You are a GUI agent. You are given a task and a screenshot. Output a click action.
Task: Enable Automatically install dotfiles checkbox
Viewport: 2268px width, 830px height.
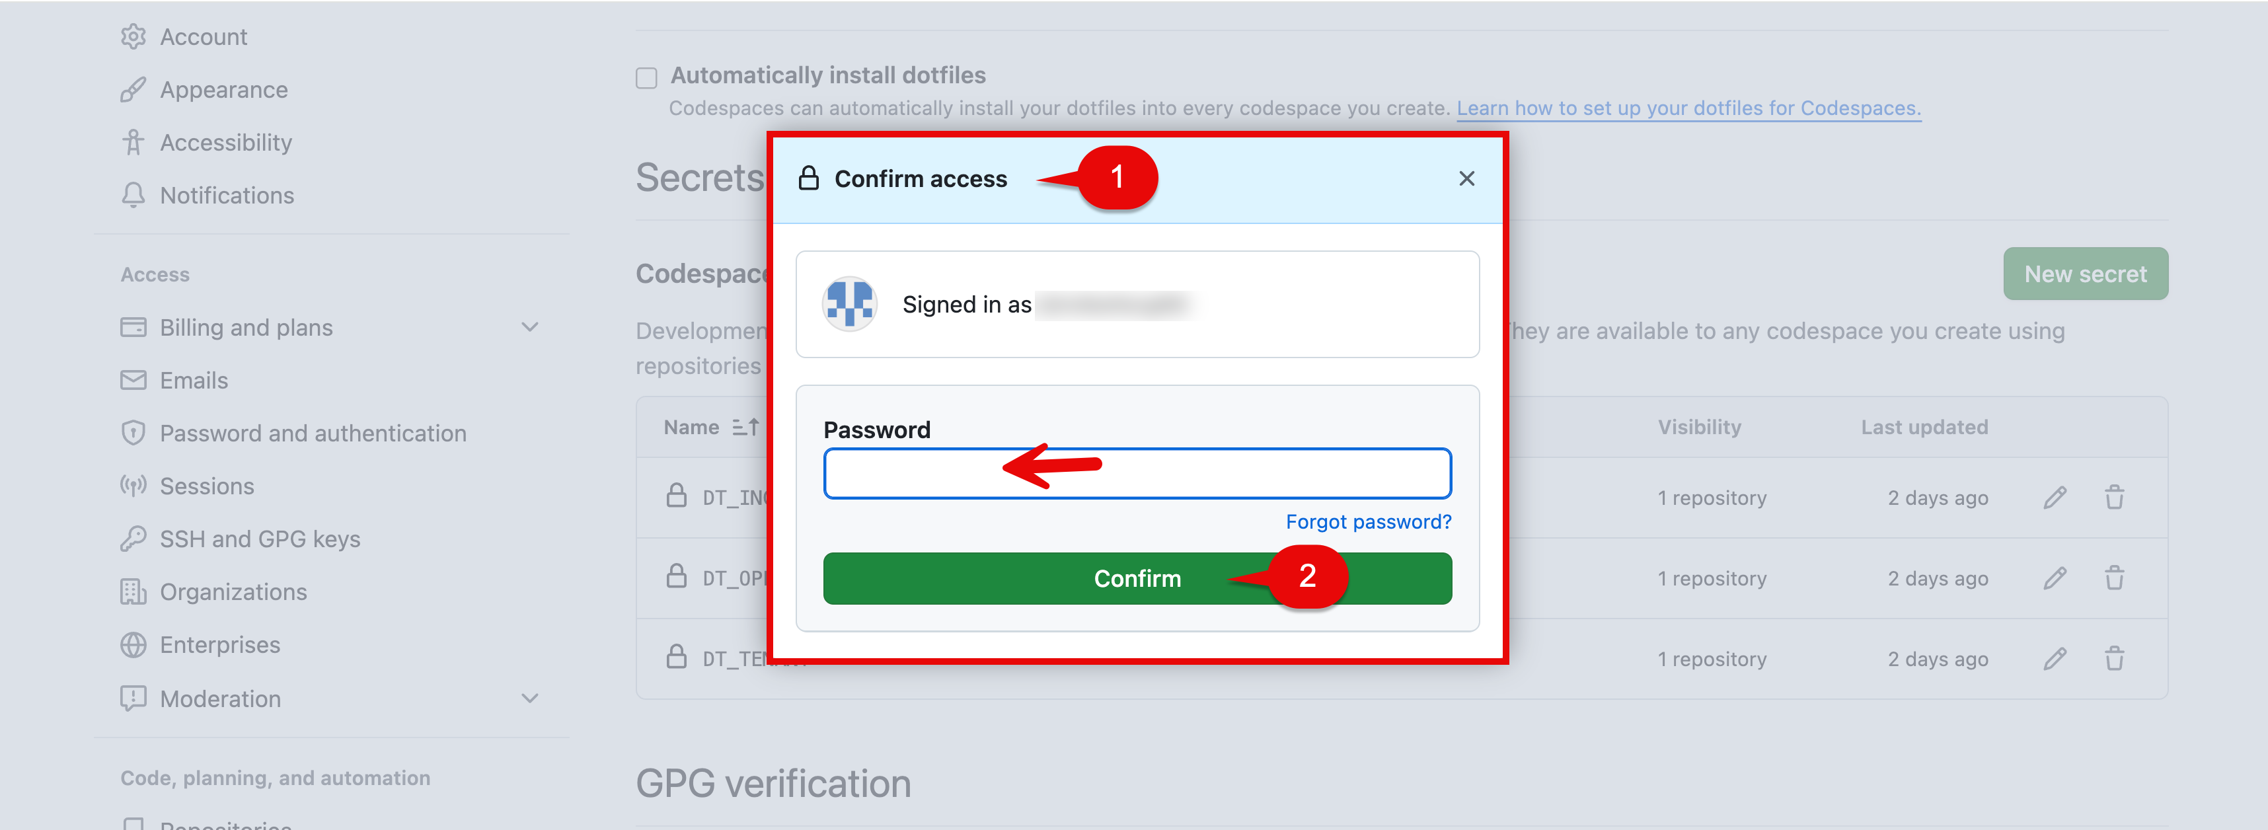646,77
